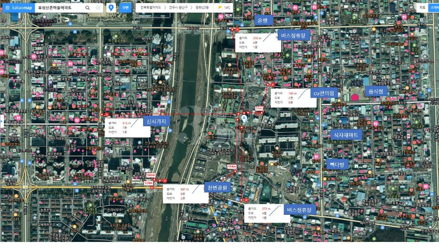Screen dimensions: 439x251
Task: Expand the collapsed left side panel handle
Action: 2,121
